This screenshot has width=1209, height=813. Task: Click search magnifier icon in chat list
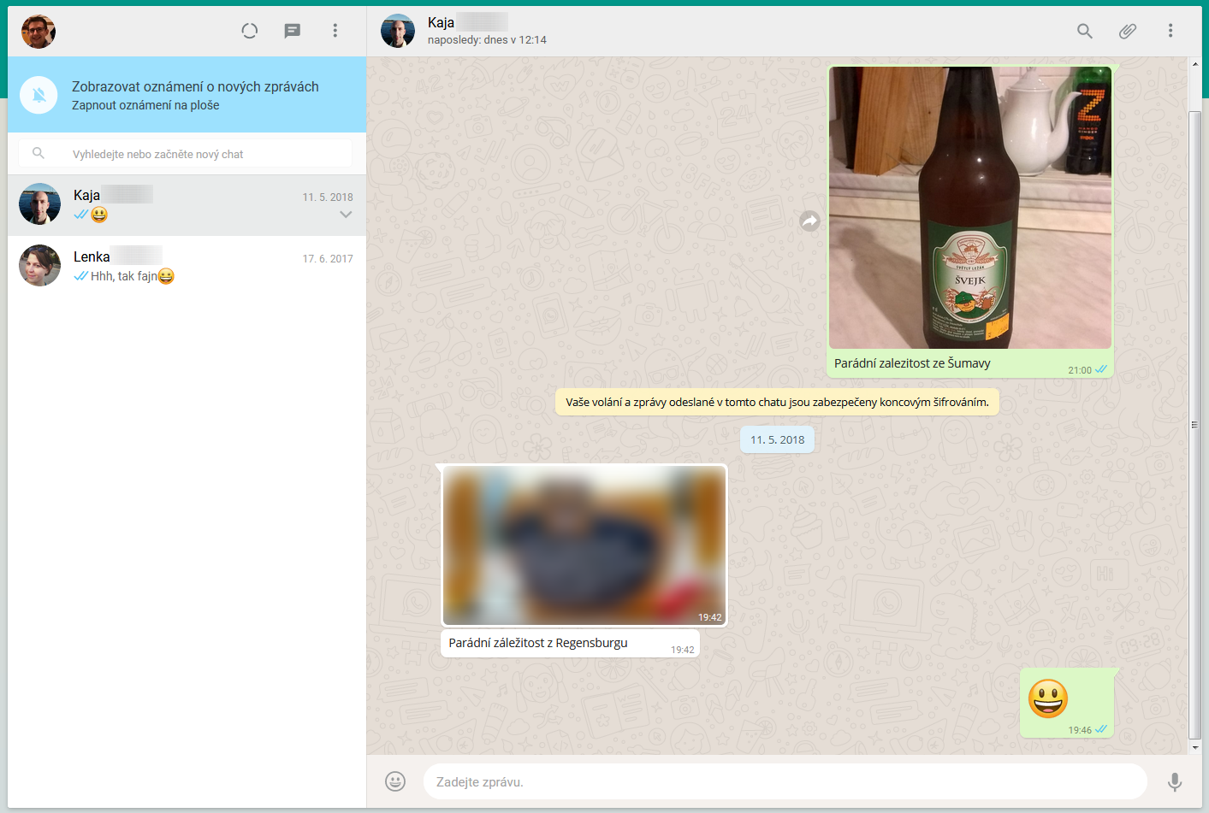(x=39, y=153)
